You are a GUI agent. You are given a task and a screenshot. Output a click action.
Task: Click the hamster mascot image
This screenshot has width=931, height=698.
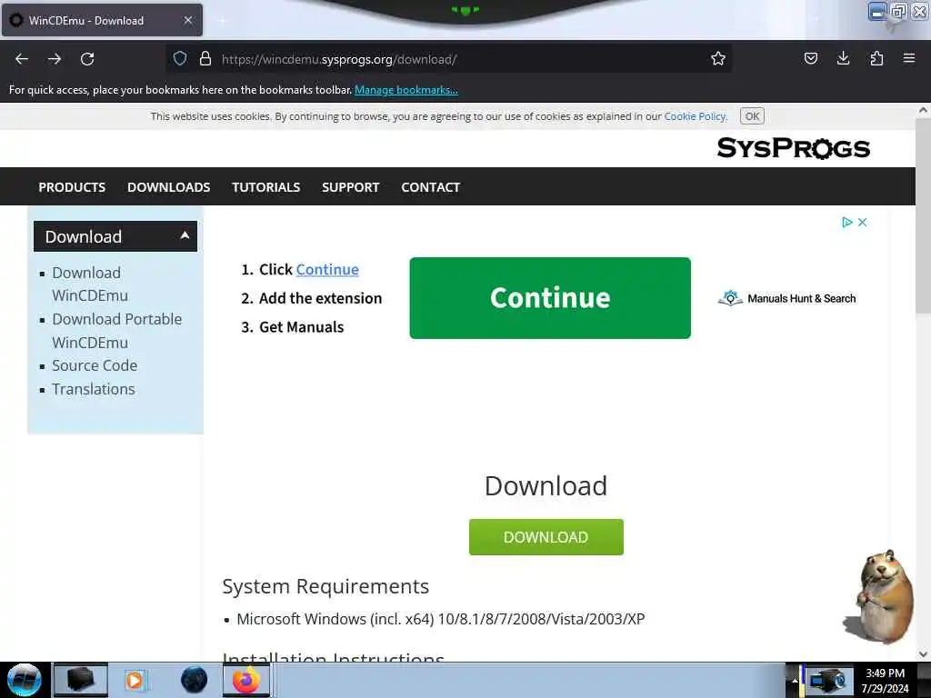pyautogui.click(x=880, y=596)
